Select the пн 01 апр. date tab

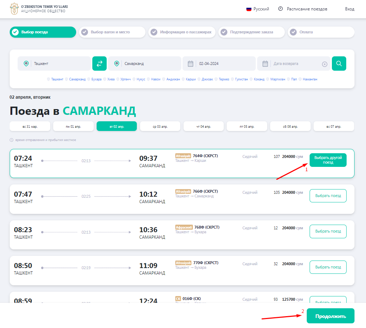(73, 126)
